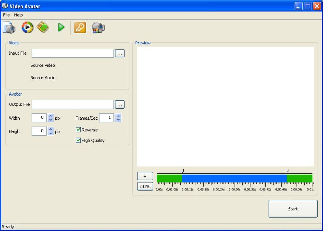Viewport: 323px width, 231px height.
Task: Click the open video file camera icon
Action: (x=9, y=27)
